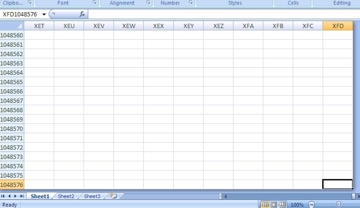
Task: Switch to Normal view
Action: tap(265, 205)
